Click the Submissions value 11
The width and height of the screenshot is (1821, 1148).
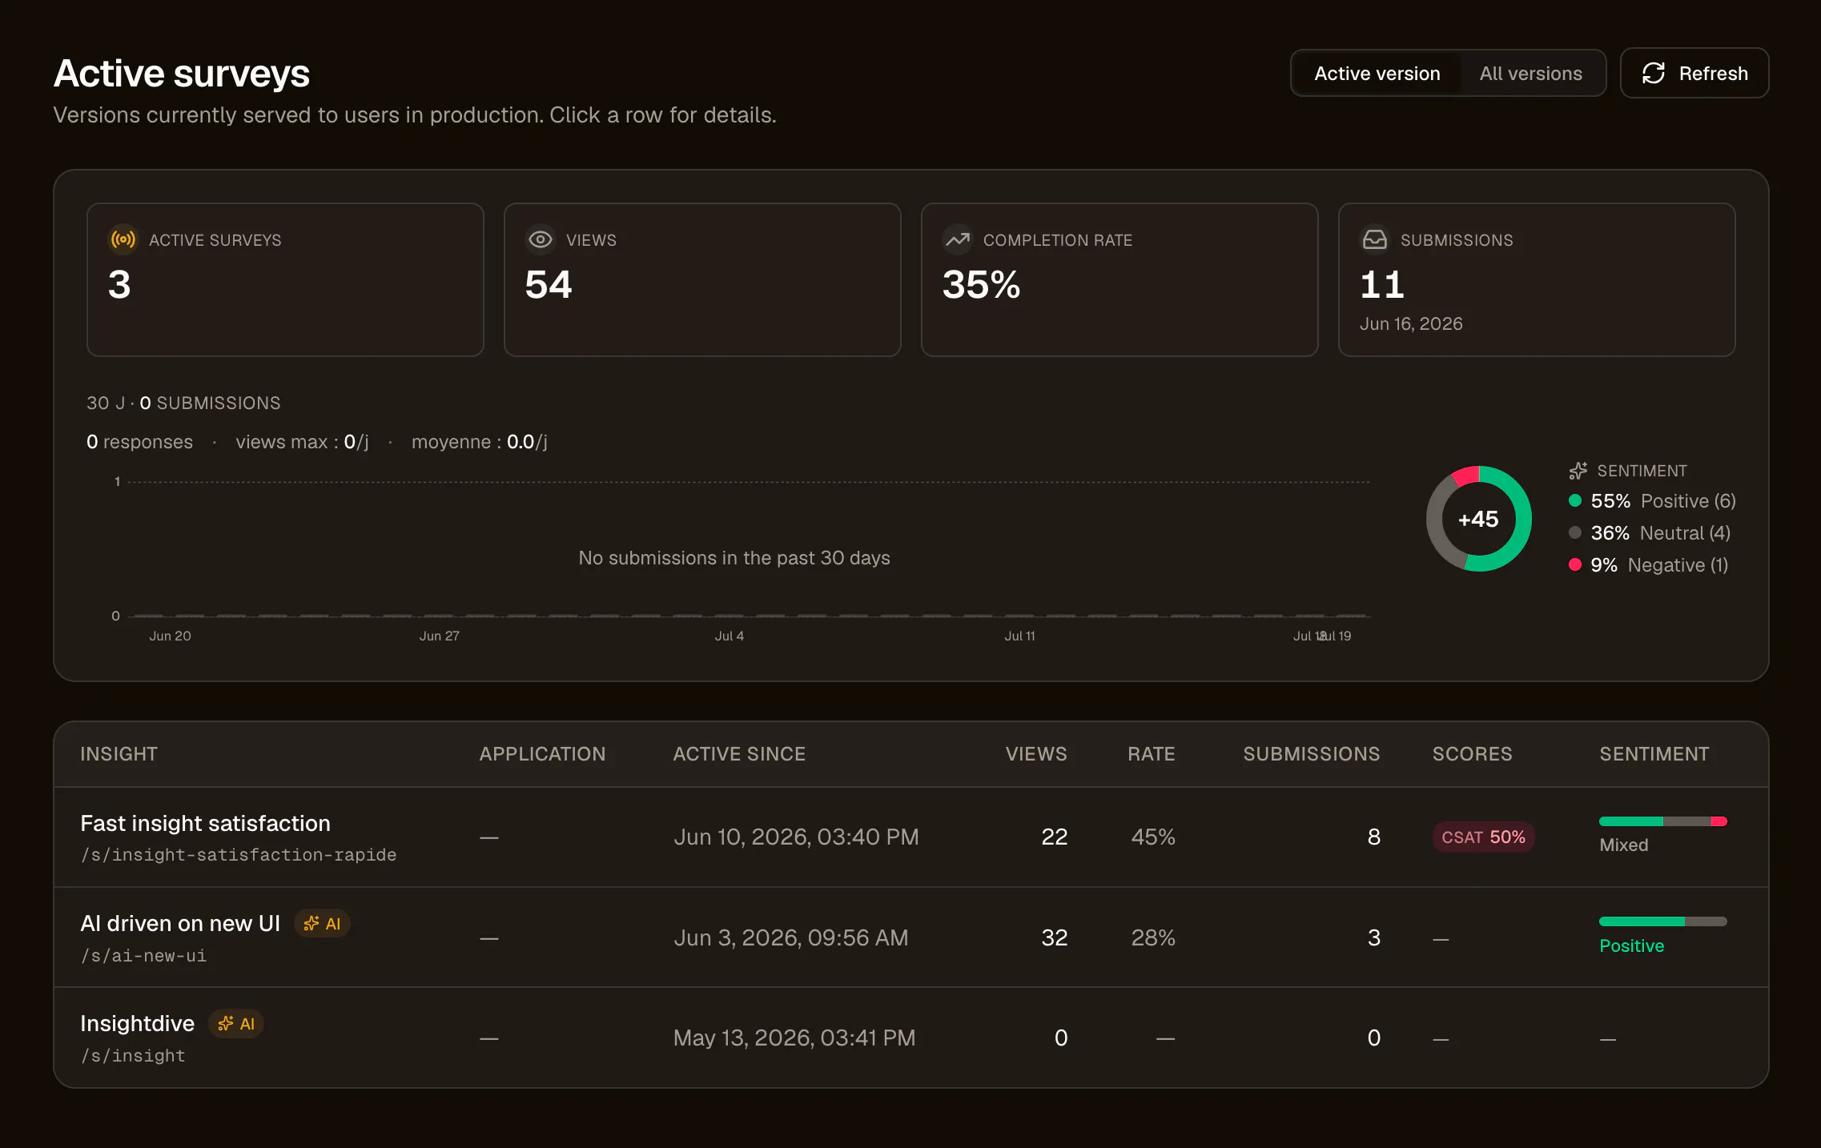click(1382, 285)
